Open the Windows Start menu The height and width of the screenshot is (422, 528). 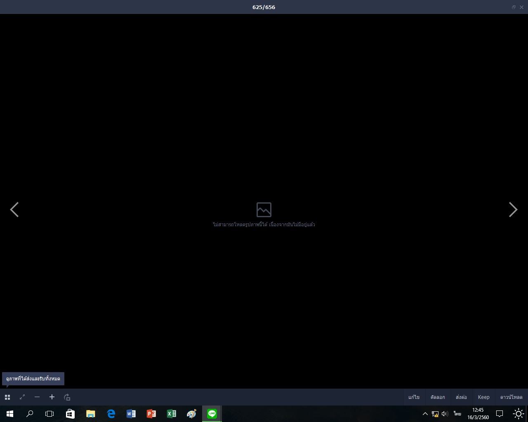10,414
